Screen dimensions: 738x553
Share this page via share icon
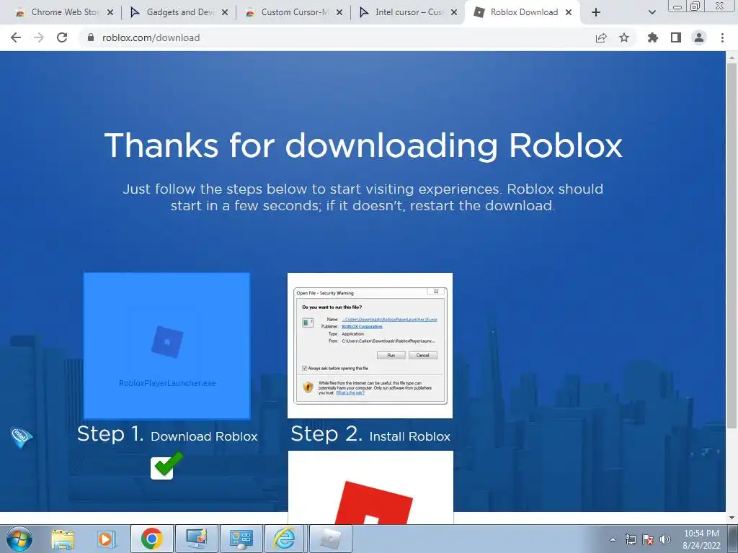pyautogui.click(x=600, y=37)
